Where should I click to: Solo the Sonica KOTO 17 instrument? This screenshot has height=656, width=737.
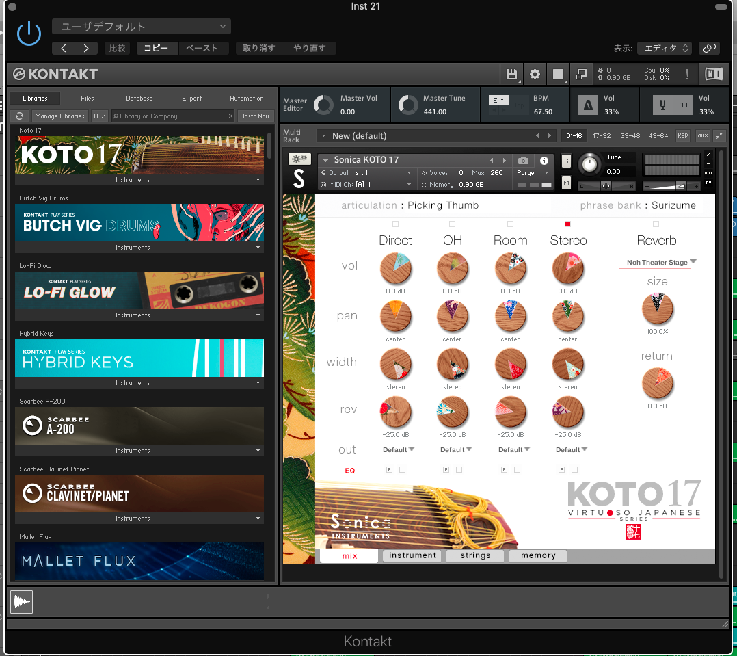point(566,161)
